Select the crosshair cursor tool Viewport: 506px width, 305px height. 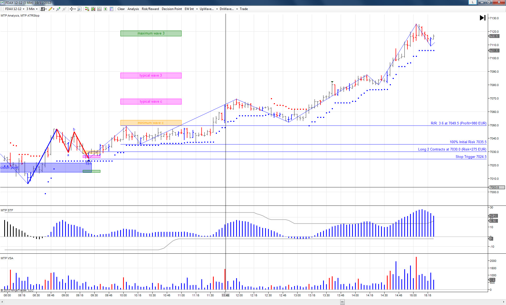(71, 9)
